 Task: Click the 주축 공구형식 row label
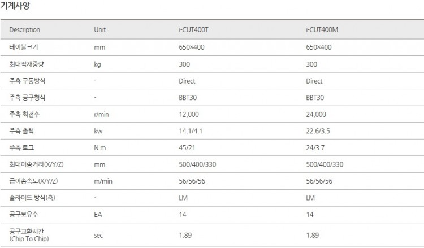click(27, 98)
